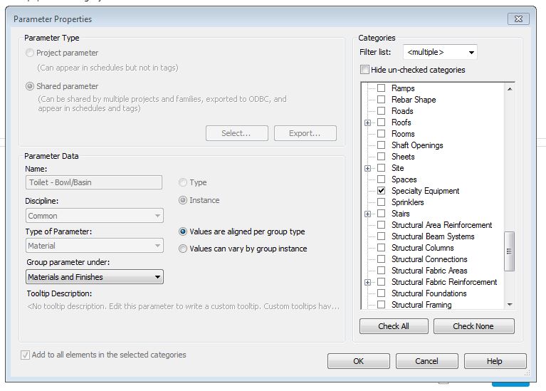Check Structural Beam Systems box

(x=382, y=236)
